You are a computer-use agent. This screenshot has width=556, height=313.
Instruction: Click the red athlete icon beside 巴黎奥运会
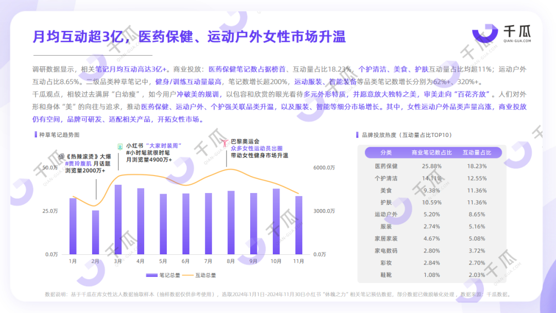pos(225,143)
